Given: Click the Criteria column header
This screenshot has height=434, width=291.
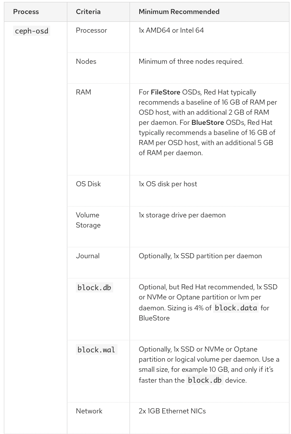Looking at the screenshot, I should tap(88, 12).
